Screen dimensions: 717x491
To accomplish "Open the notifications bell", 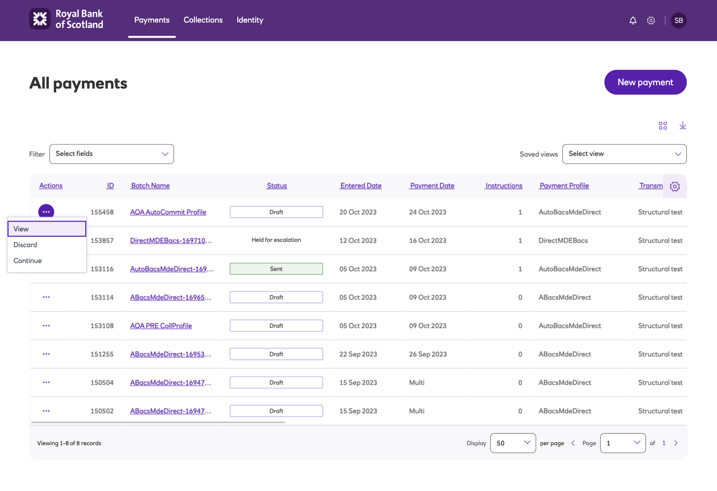I will [633, 21].
